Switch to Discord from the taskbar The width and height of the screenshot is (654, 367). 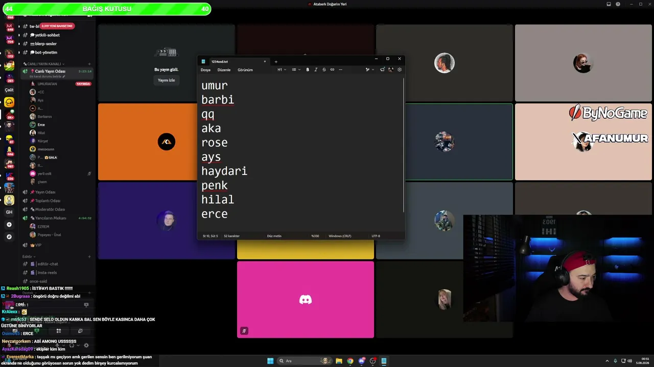point(362,361)
